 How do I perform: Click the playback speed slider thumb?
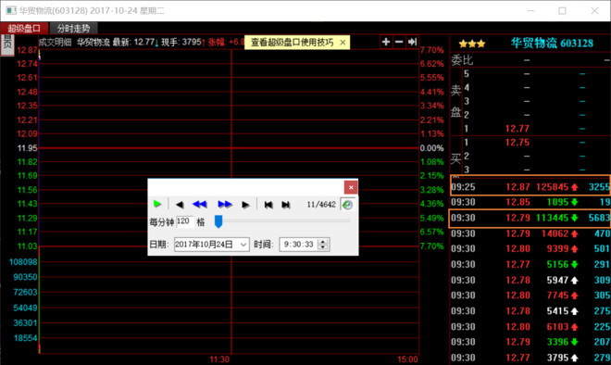click(x=218, y=221)
